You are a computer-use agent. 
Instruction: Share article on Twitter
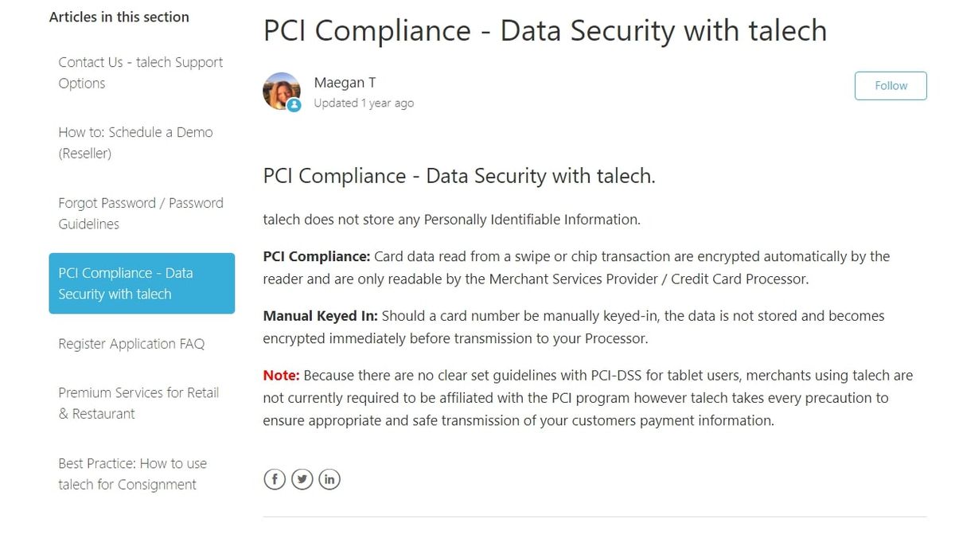click(x=302, y=478)
